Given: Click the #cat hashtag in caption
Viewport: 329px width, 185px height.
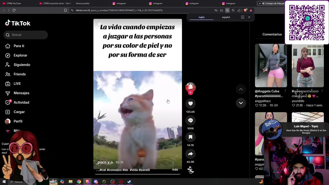Looking at the screenshot, I should pyautogui.click(x=103, y=170).
